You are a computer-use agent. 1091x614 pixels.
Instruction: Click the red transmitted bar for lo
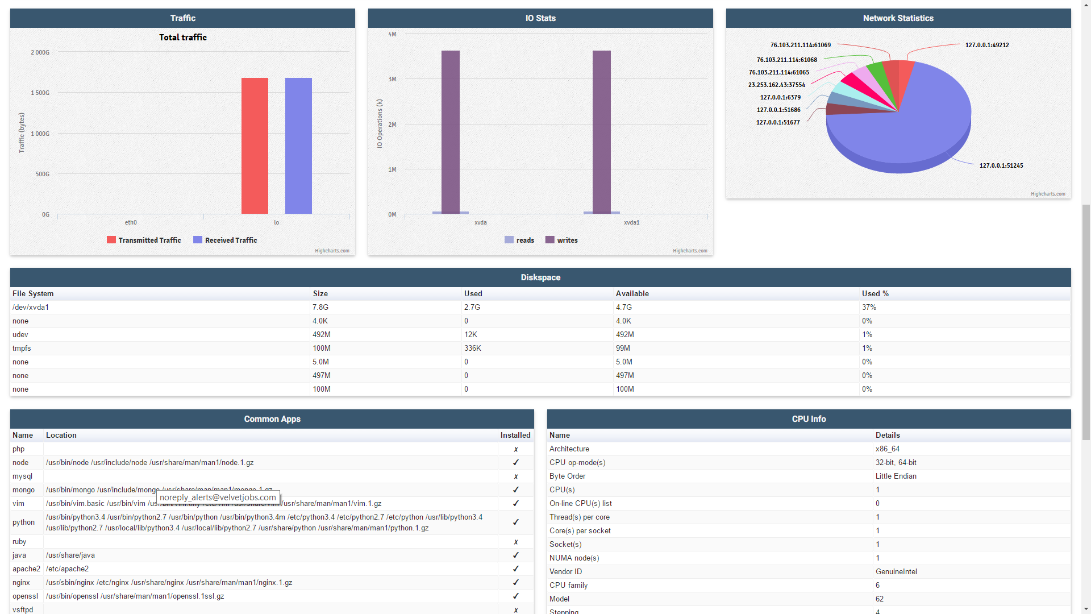[x=255, y=146]
